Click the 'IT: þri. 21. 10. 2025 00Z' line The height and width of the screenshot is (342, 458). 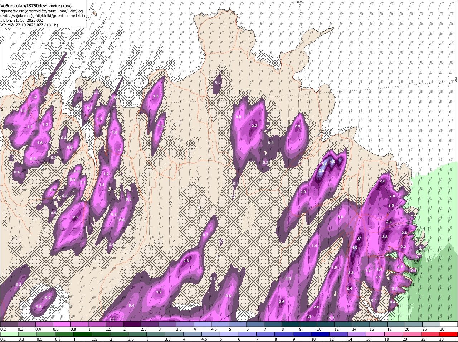click(22, 20)
